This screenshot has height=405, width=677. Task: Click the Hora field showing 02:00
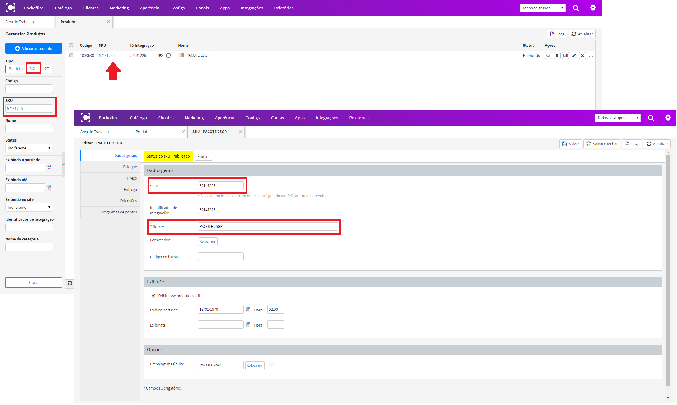pos(276,310)
